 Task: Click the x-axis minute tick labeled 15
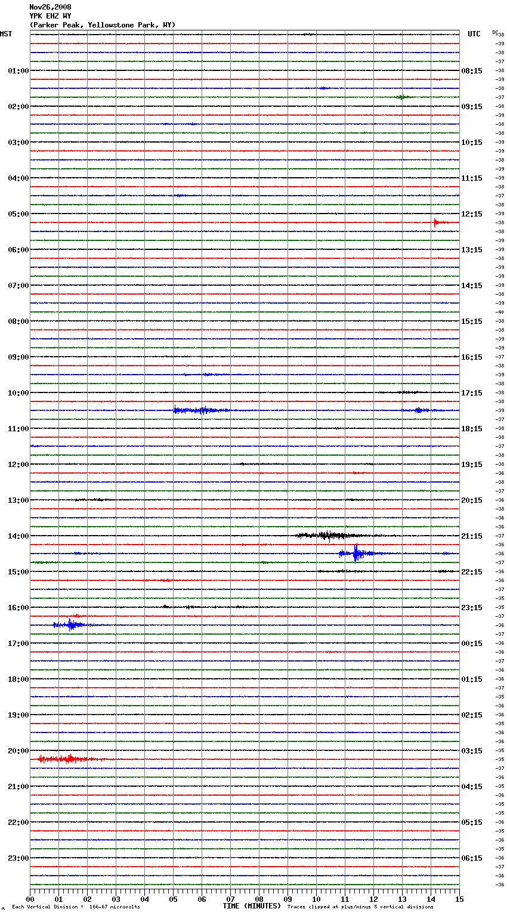coord(459,899)
